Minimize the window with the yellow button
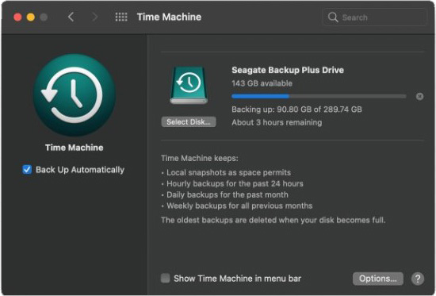Image resolution: width=436 pixels, height=296 pixels. [x=31, y=17]
